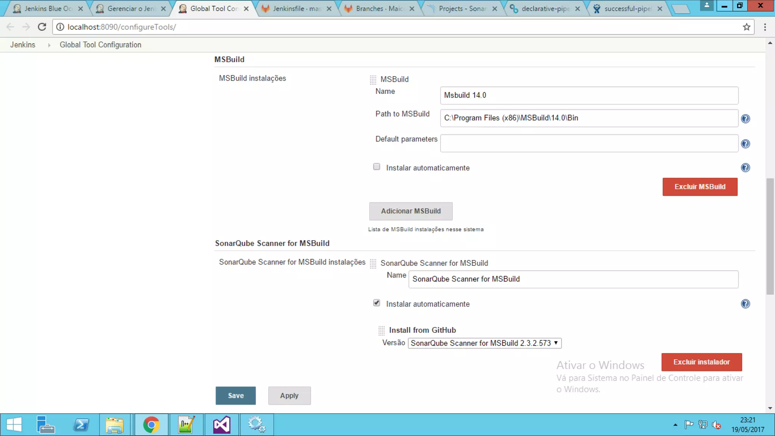Open Visual Studio from the taskbar
The image size is (775, 436).
click(x=221, y=425)
